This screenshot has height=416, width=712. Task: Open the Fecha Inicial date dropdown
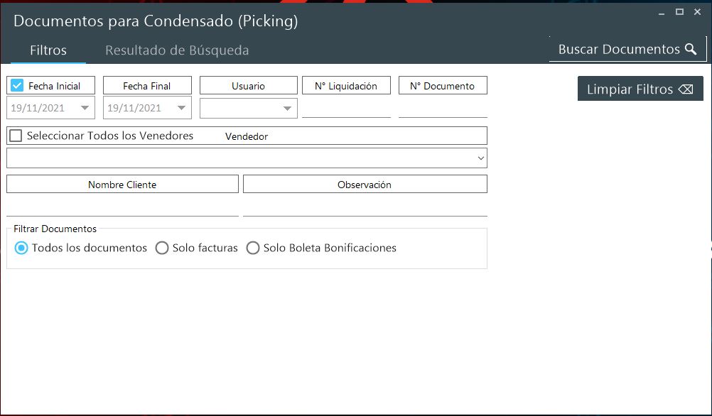coord(85,108)
